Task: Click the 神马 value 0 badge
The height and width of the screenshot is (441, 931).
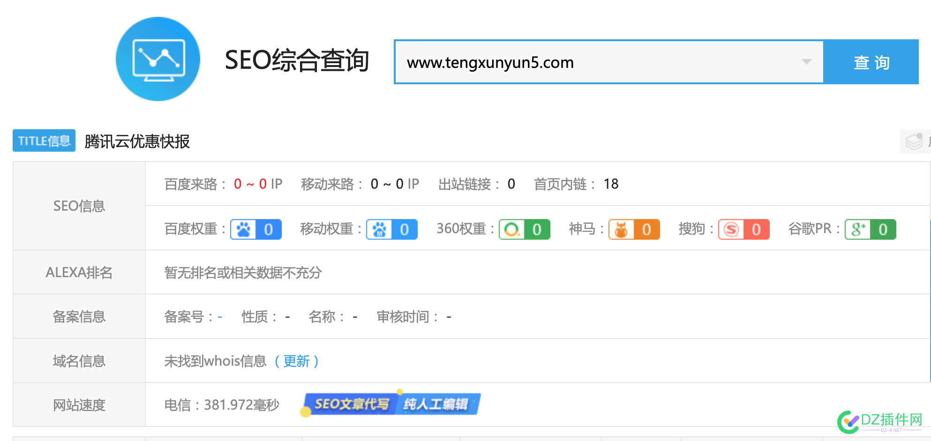Action: point(647,229)
